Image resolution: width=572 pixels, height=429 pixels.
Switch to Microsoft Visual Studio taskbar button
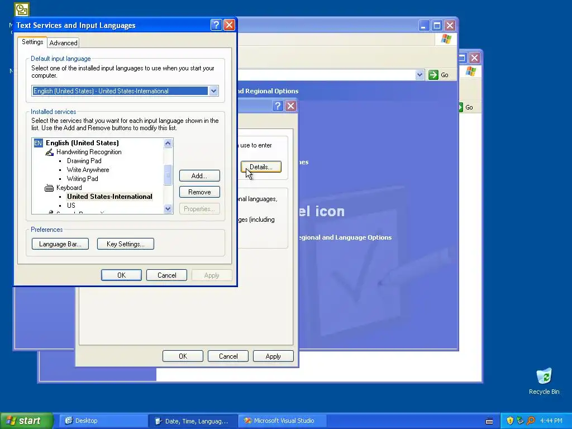click(x=282, y=421)
